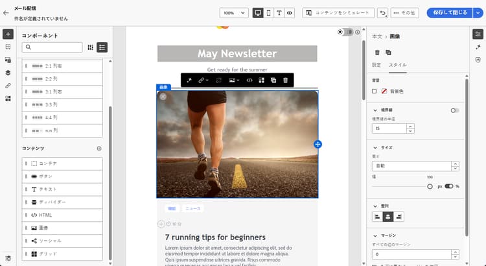Viewport: 486px width, 266px height.
Task: Click the AI sparkle icon in image toolbar
Action: [189, 80]
